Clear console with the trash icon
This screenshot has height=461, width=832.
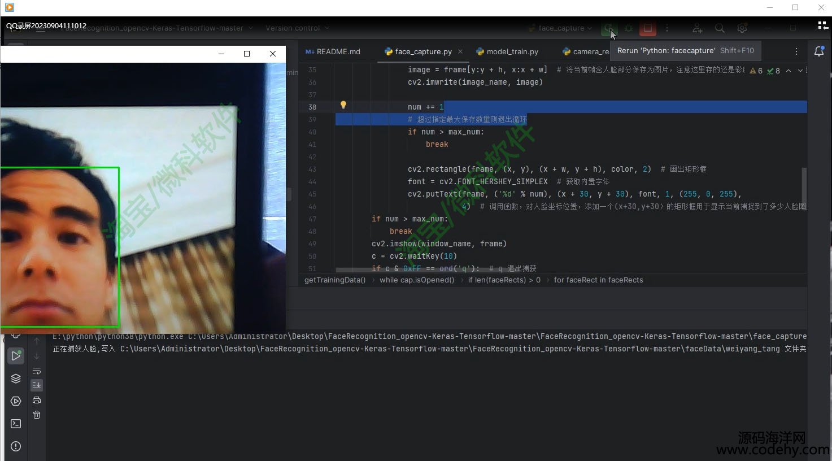[x=37, y=415]
